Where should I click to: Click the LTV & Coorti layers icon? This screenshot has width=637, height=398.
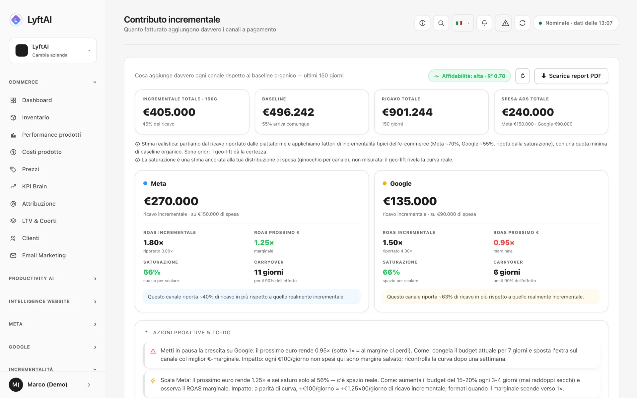pos(13,221)
